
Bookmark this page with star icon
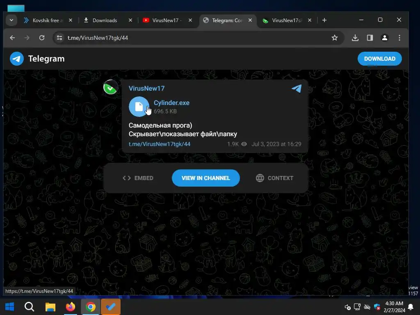[335, 38]
